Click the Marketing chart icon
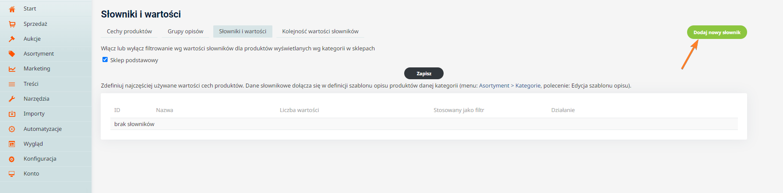Image resolution: width=783 pixels, height=193 pixels. [12, 69]
